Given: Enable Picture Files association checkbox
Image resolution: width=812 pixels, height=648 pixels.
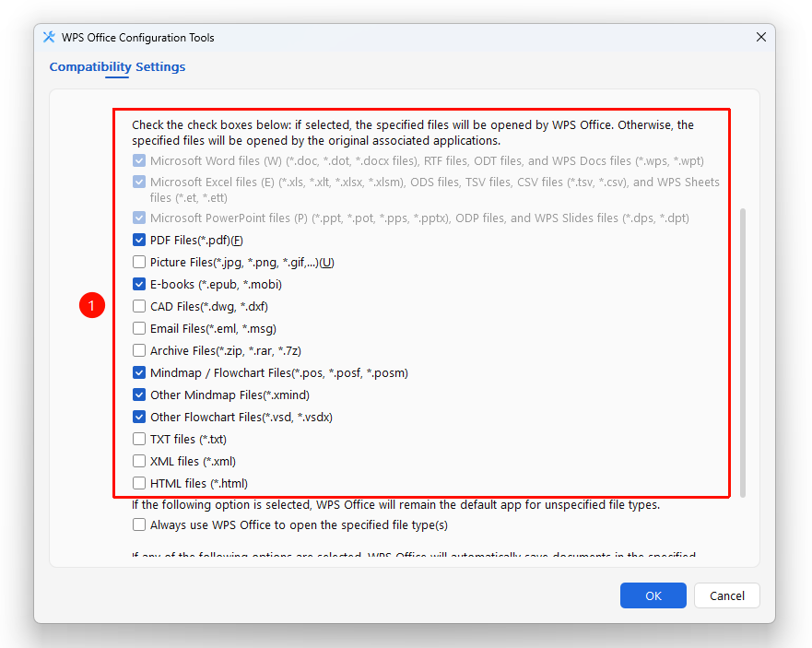Looking at the screenshot, I should pyautogui.click(x=139, y=262).
